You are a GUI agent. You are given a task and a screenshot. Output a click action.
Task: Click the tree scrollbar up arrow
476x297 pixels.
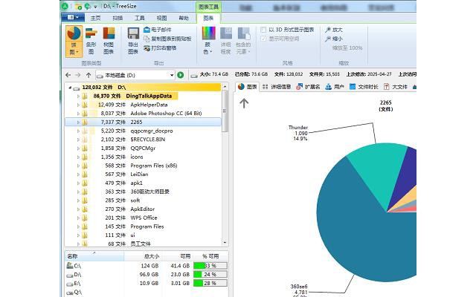(x=225, y=87)
